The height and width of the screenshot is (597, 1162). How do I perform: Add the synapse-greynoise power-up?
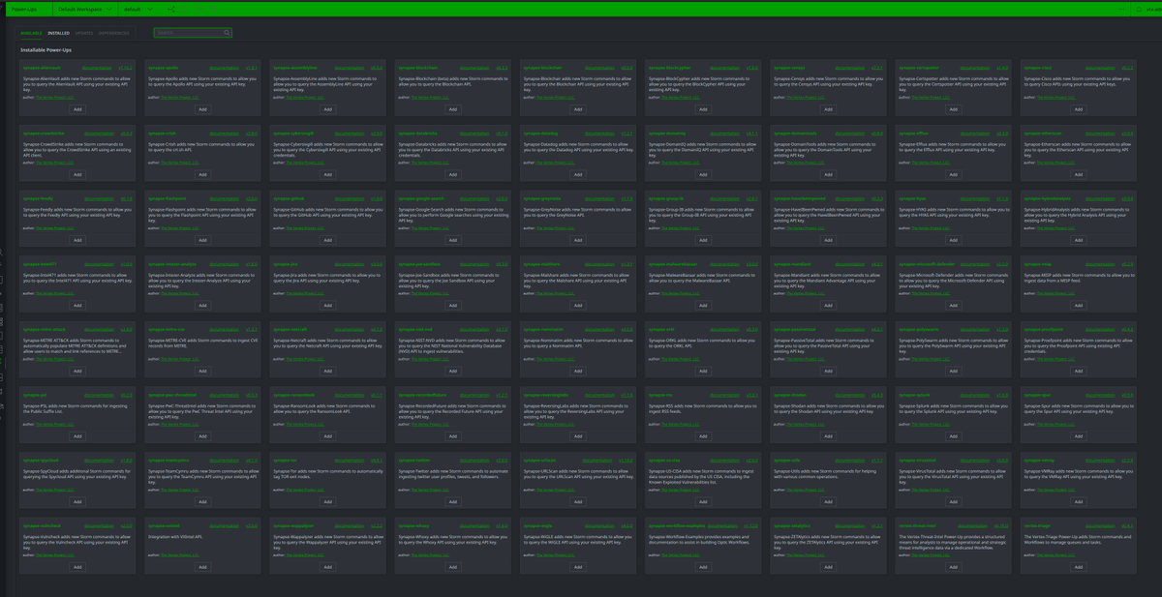pos(578,240)
